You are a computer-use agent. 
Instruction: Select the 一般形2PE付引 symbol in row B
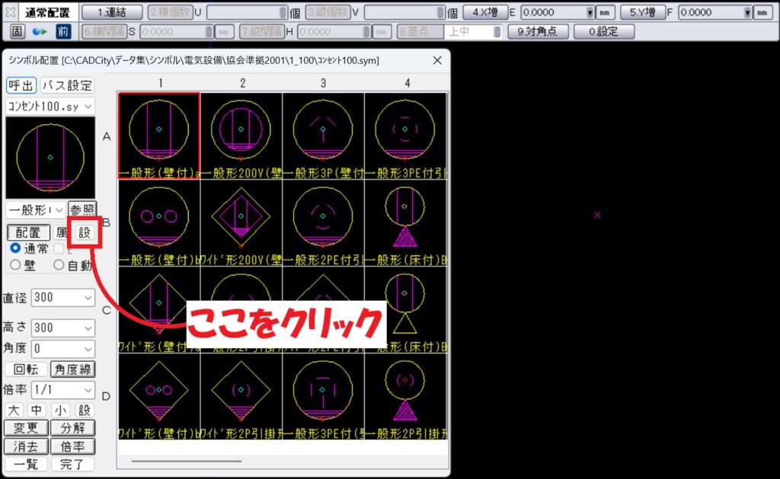pyautogui.click(x=323, y=222)
